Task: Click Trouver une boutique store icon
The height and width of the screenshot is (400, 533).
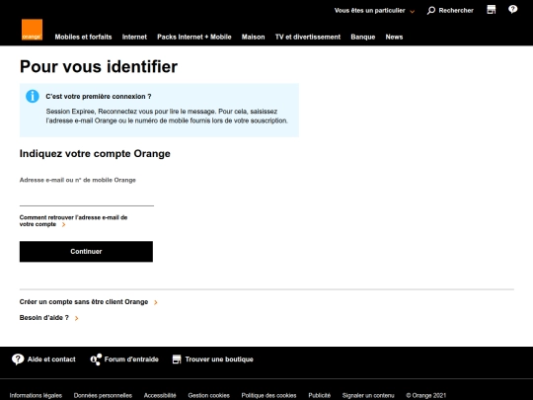Action: 177,360
